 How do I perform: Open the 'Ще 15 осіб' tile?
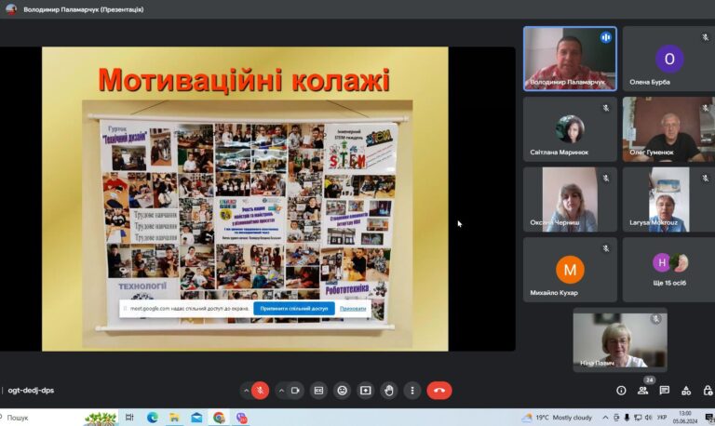click(668, 270)
